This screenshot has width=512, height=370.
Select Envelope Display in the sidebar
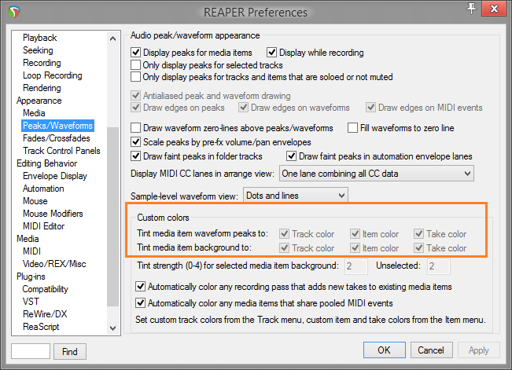[x=55, y=176]
